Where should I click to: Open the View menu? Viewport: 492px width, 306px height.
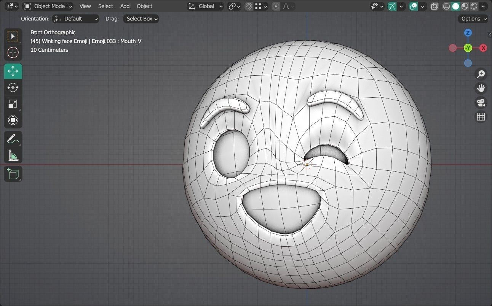(85, 6)
